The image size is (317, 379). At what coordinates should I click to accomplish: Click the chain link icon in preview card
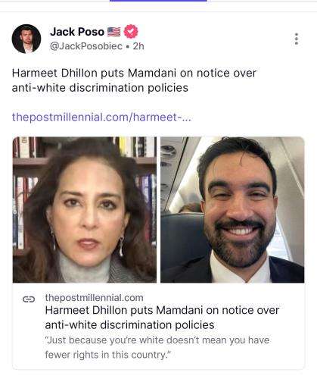29,299
